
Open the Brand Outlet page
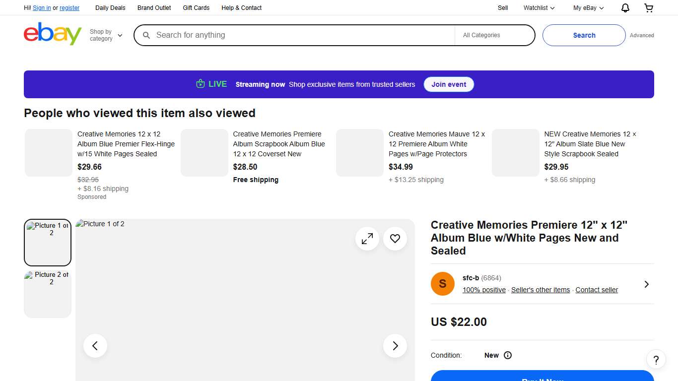[x=154, y=8]
